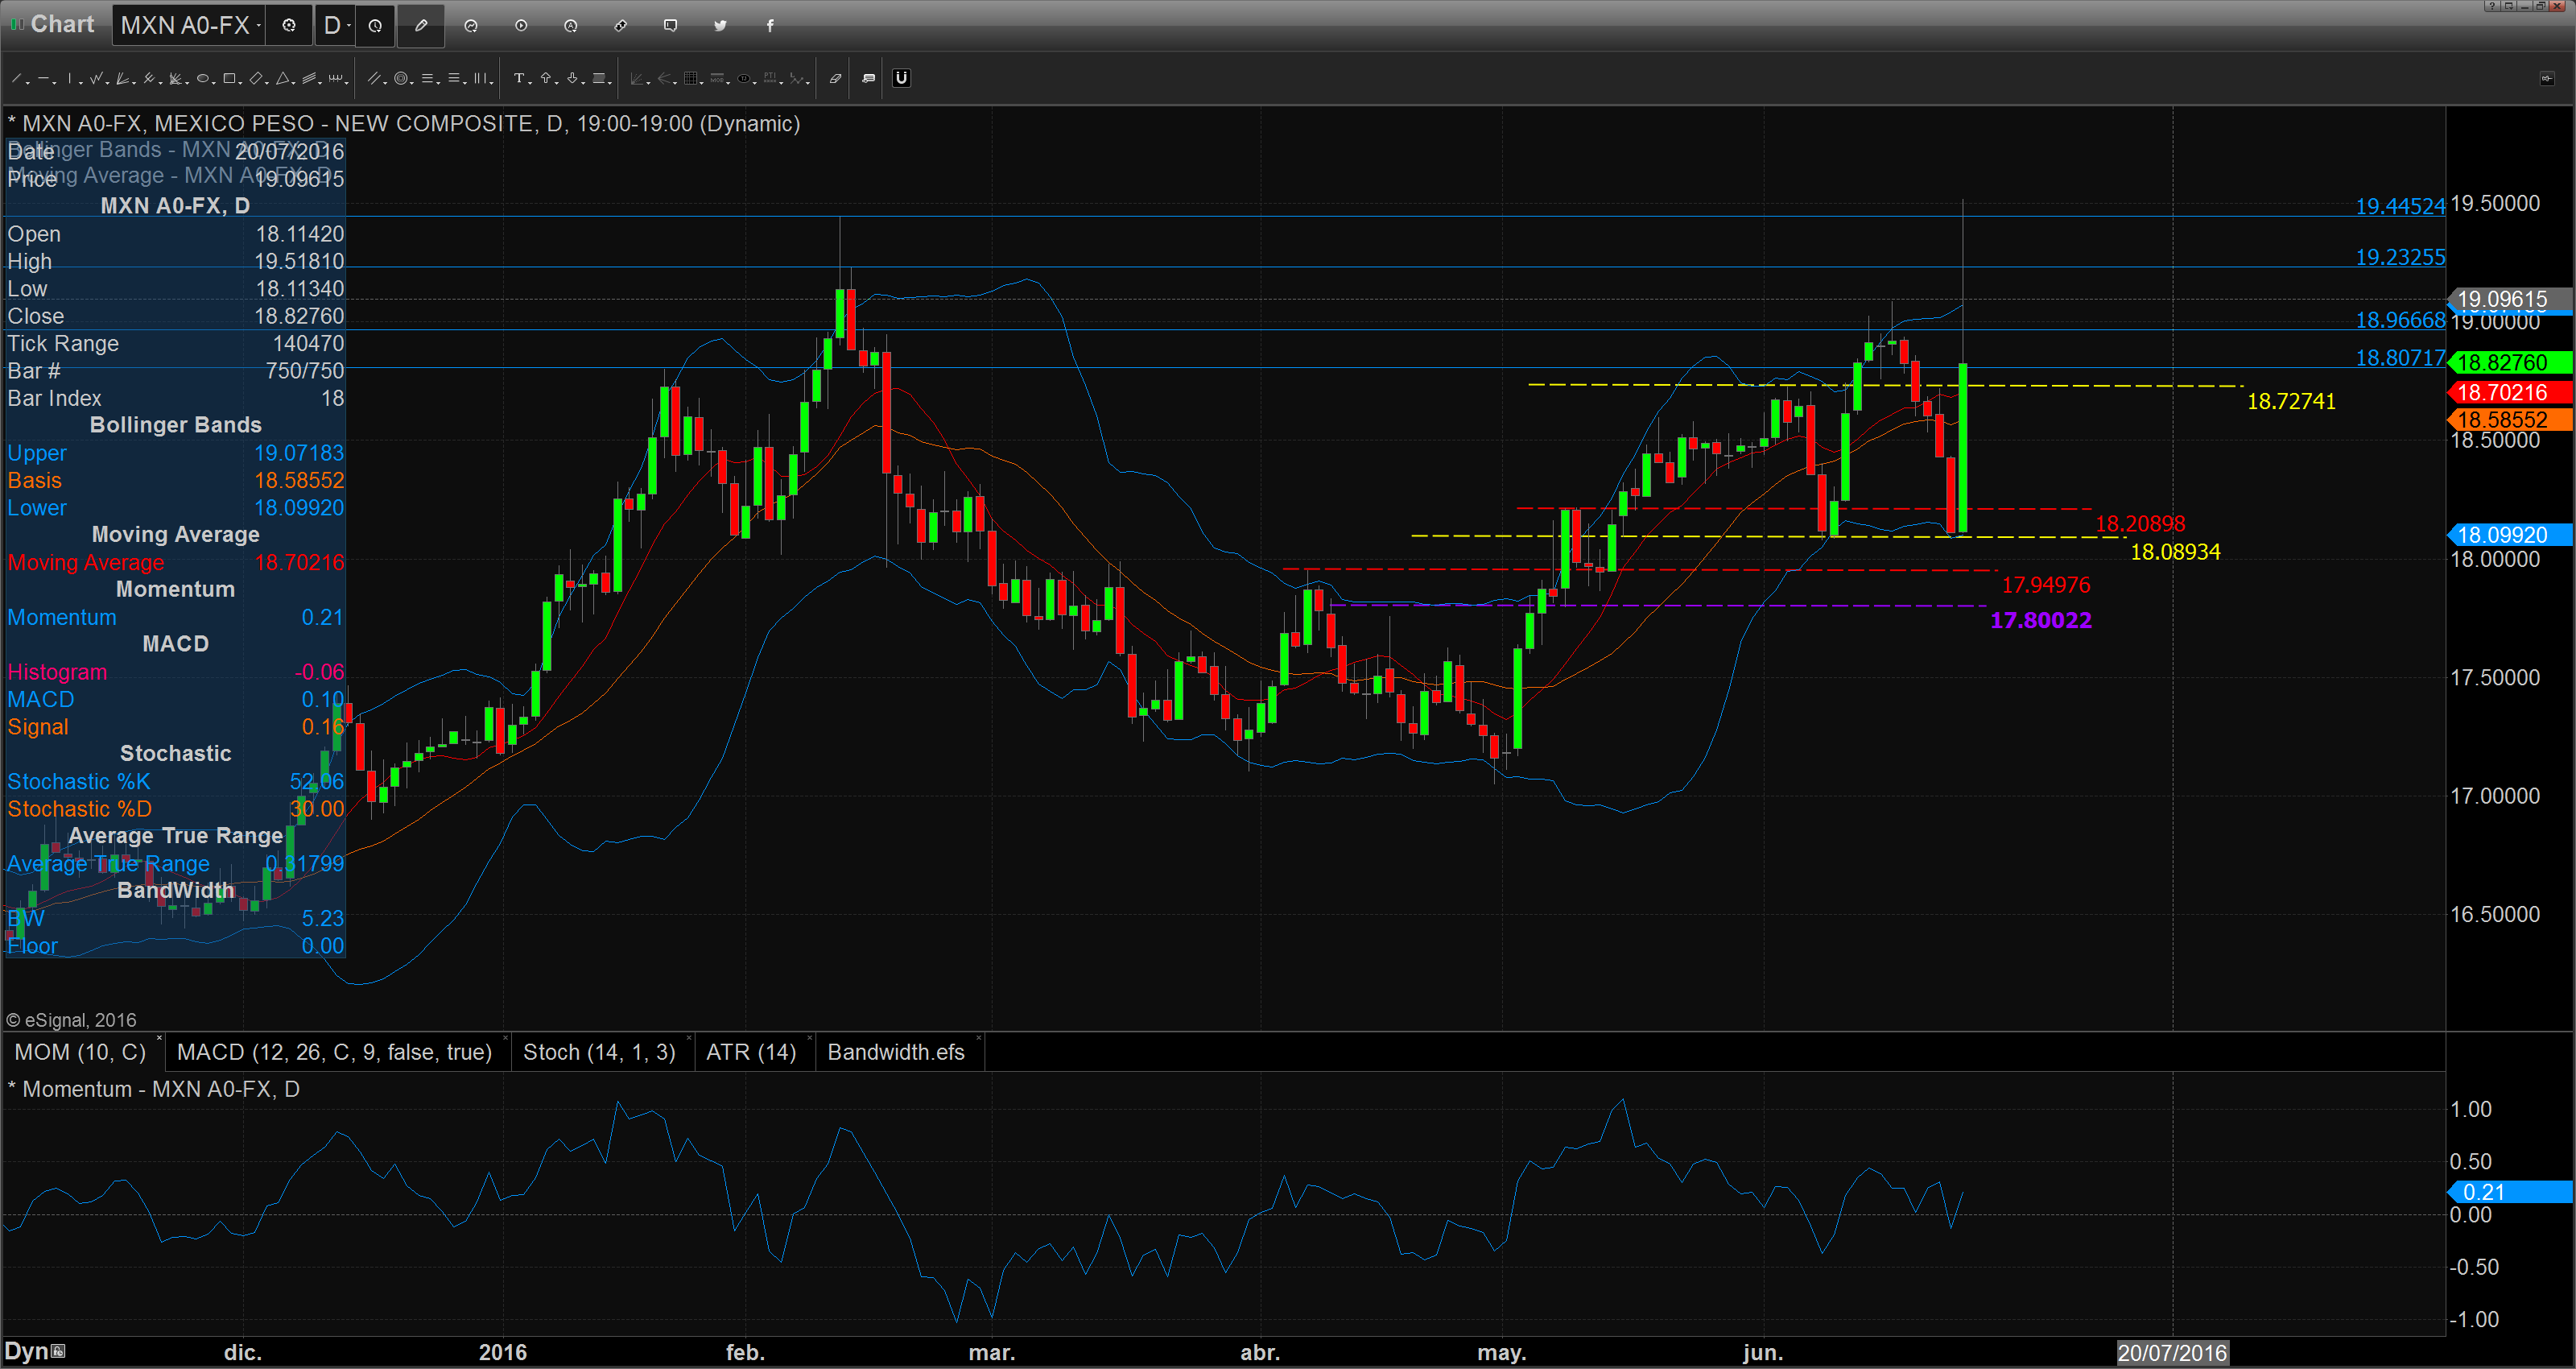2576x1369 pixels.
Task: Select the vertical line drawing tool
Action: click(x=70, y=78)
